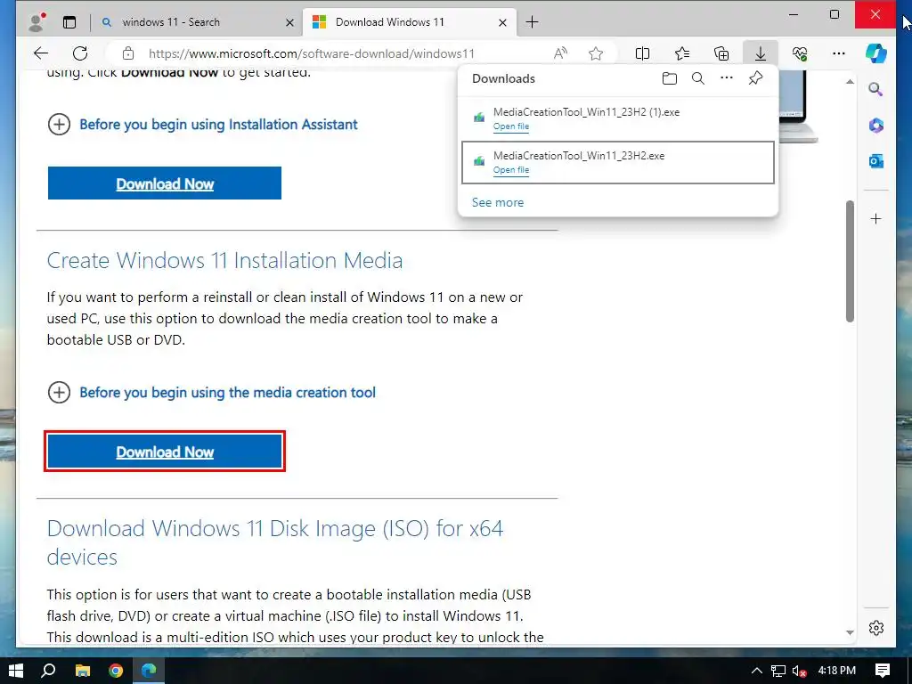Open file MediaCreationTool_Win11_23H2 (1).exe
The image size is (912, 684).
[x=510, y=126]
